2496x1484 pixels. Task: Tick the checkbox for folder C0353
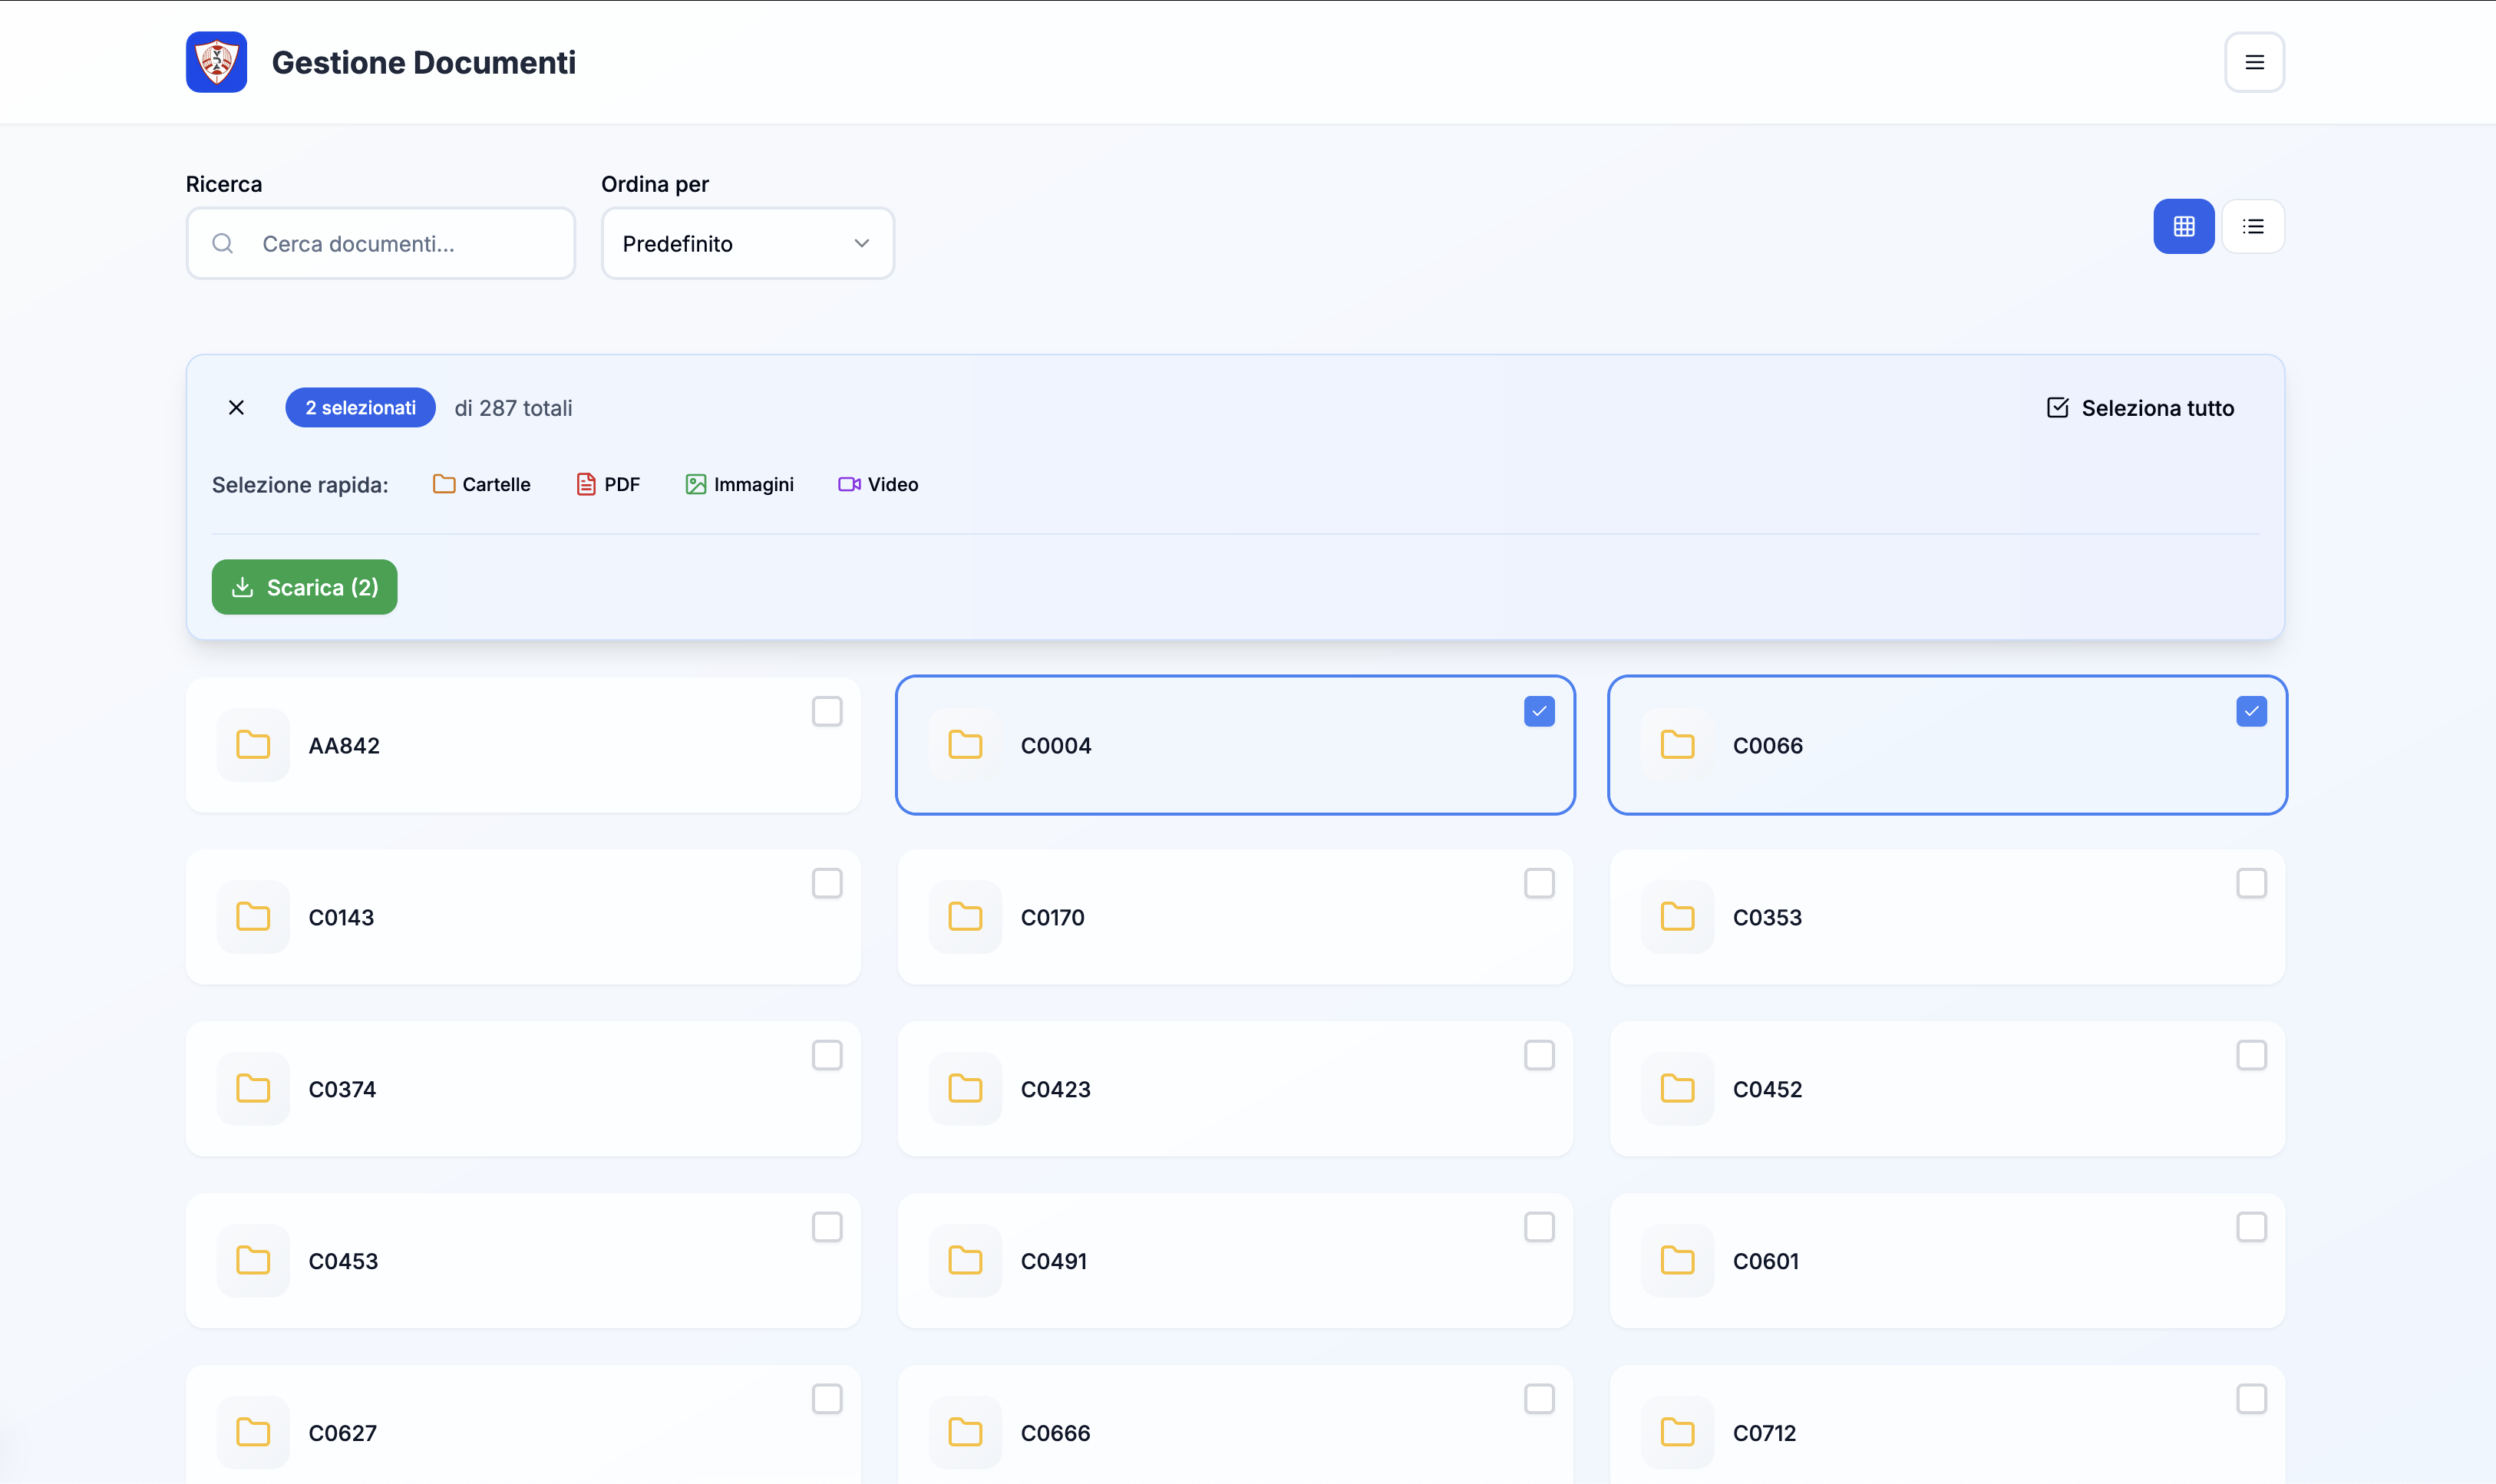click(2251, 883)
